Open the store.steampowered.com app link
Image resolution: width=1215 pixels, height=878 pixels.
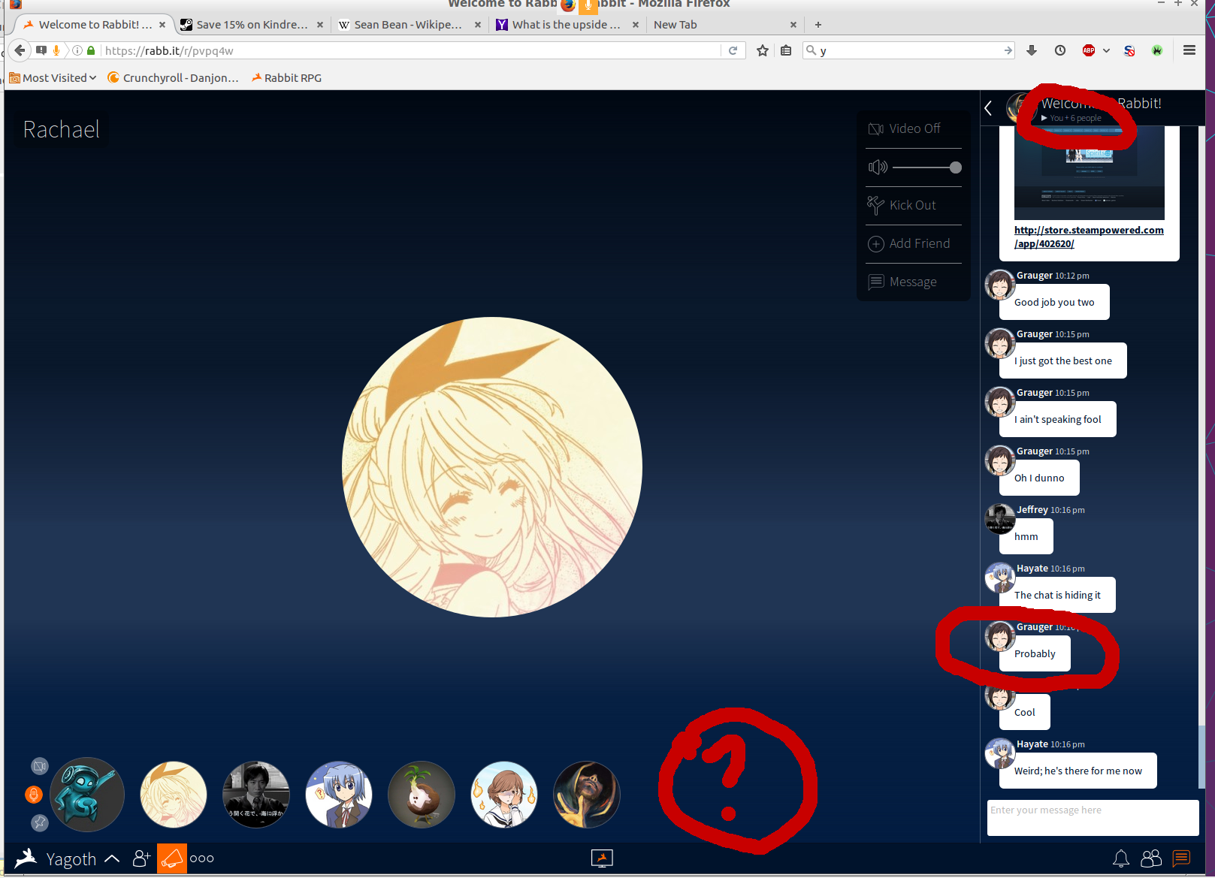coord(1089,237)
